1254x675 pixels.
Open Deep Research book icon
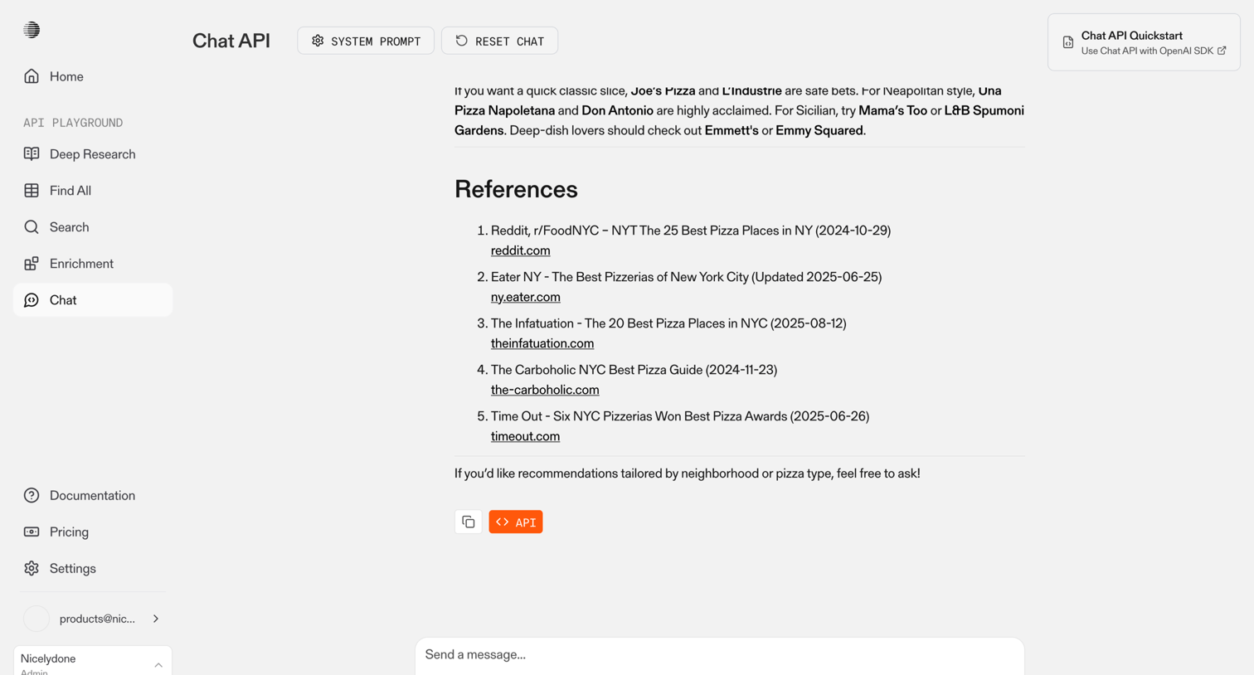click(x=32, y=154)
